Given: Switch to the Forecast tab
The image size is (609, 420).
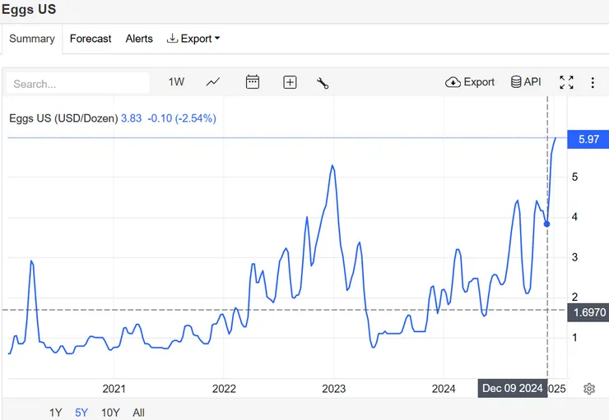Looking at the screenshot, I should click(x=91, y=39).
